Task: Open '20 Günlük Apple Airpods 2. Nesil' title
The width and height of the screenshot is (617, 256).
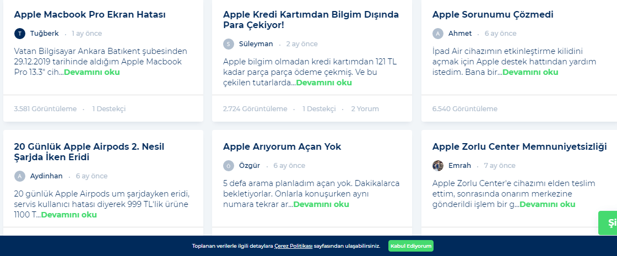Action: tap(89, 152)
